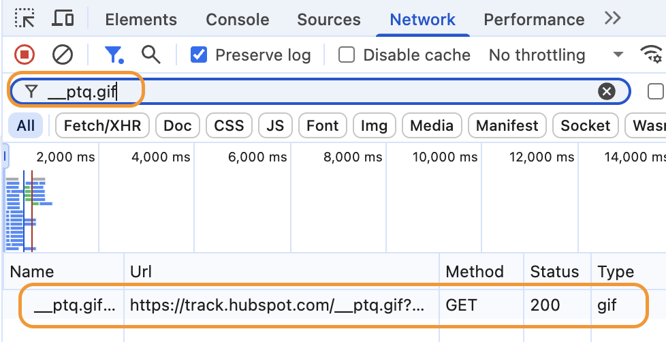Stop recording network log
666x342 pixels.
25,55
